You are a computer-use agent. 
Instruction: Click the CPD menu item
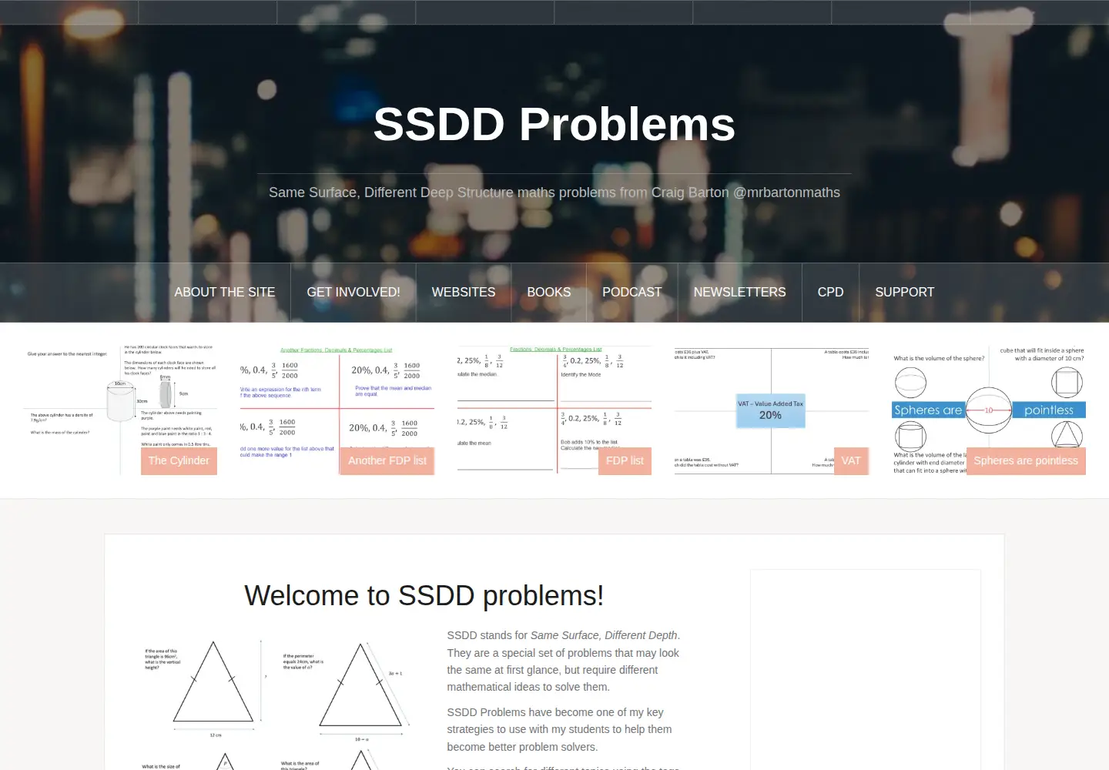[831, 293]
